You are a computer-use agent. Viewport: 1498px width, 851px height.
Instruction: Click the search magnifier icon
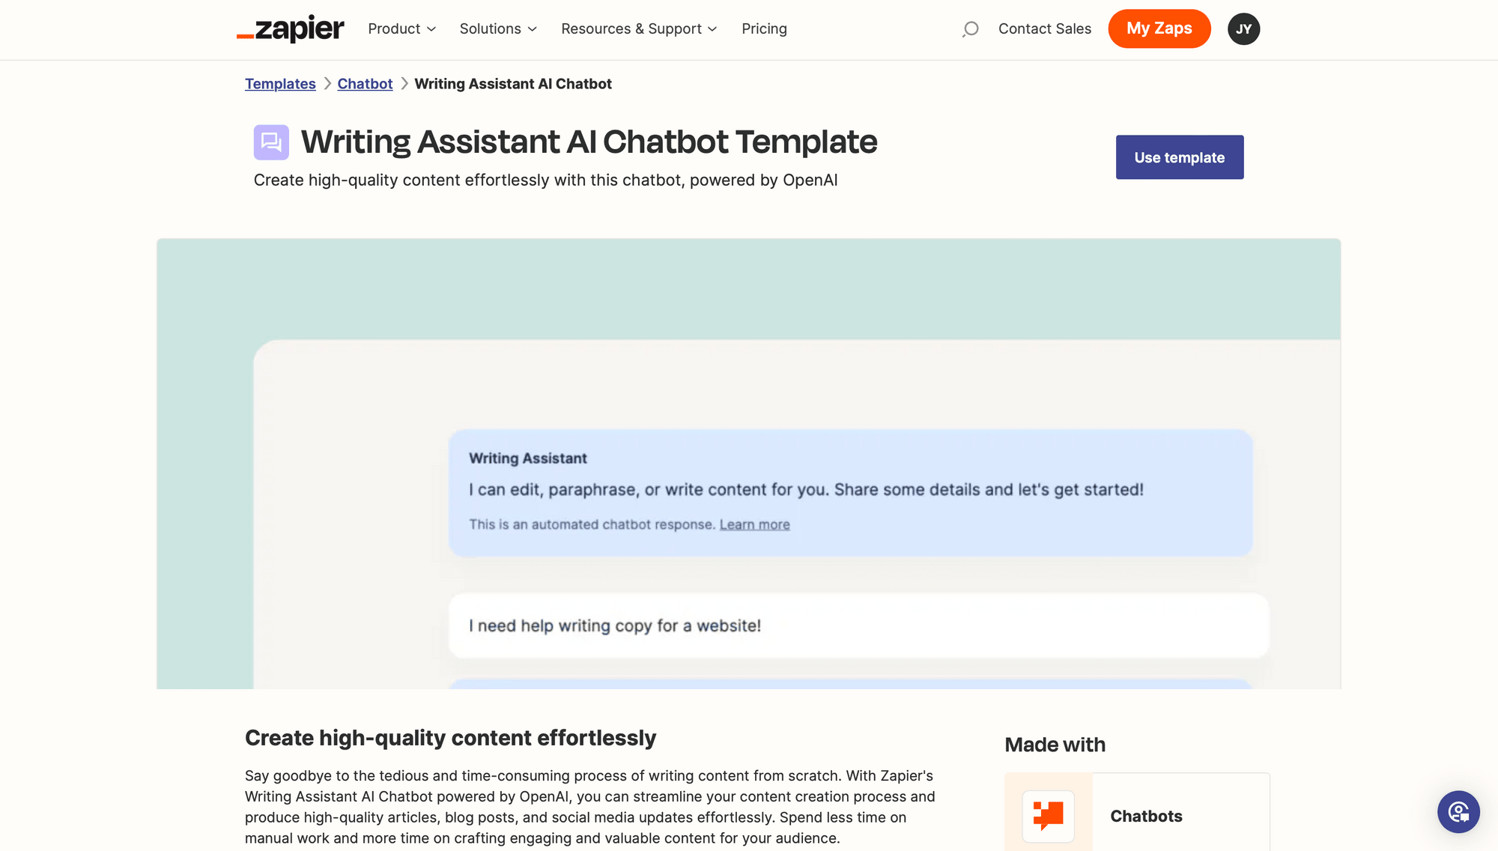(971, 28)
